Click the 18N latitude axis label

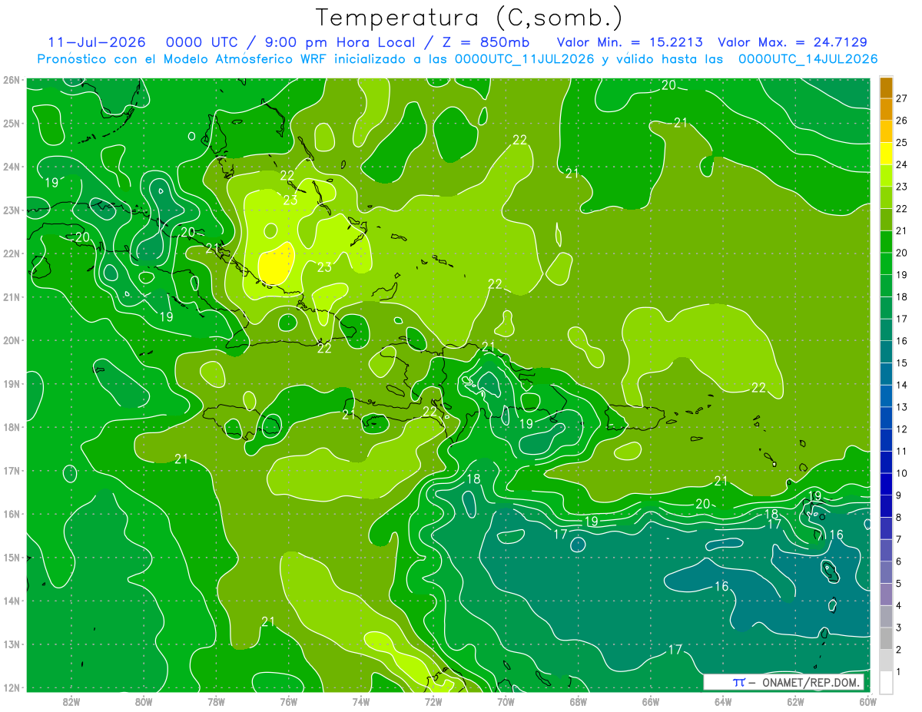[x=11, y=427]
